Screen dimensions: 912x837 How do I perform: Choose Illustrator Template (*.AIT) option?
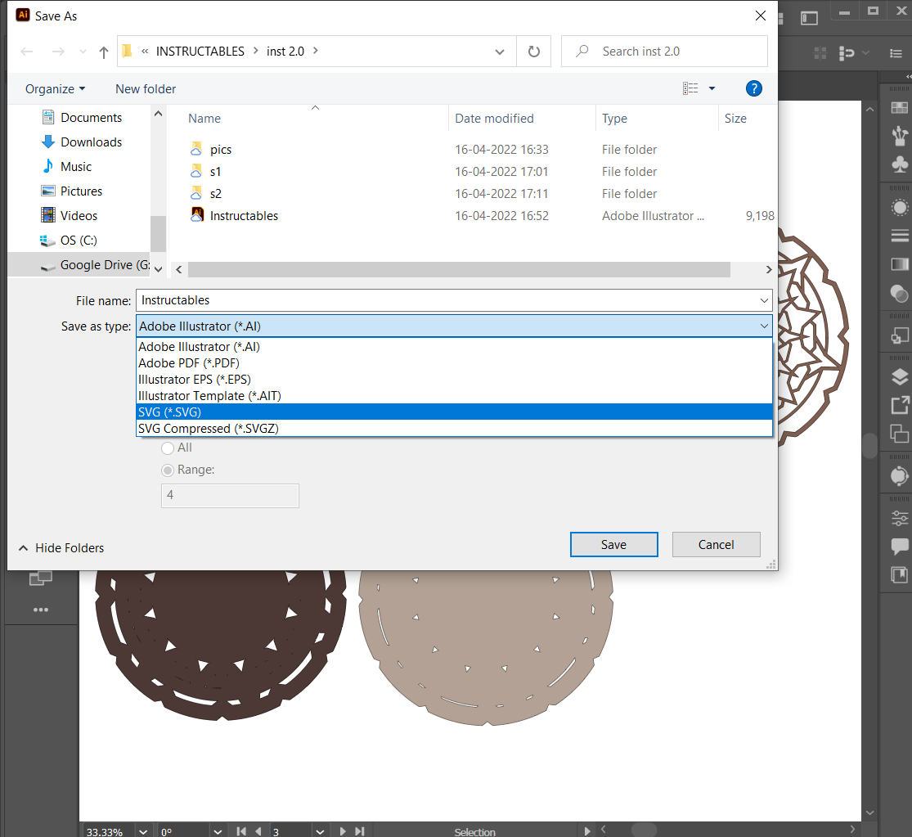454,395
